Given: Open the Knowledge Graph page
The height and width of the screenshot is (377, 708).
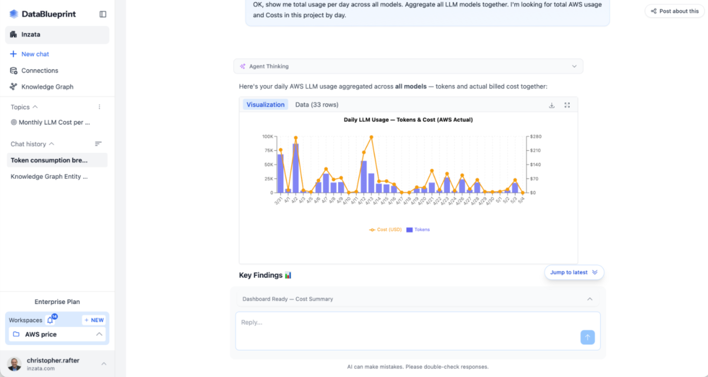Looking at the screenshot, I should 47,87.
